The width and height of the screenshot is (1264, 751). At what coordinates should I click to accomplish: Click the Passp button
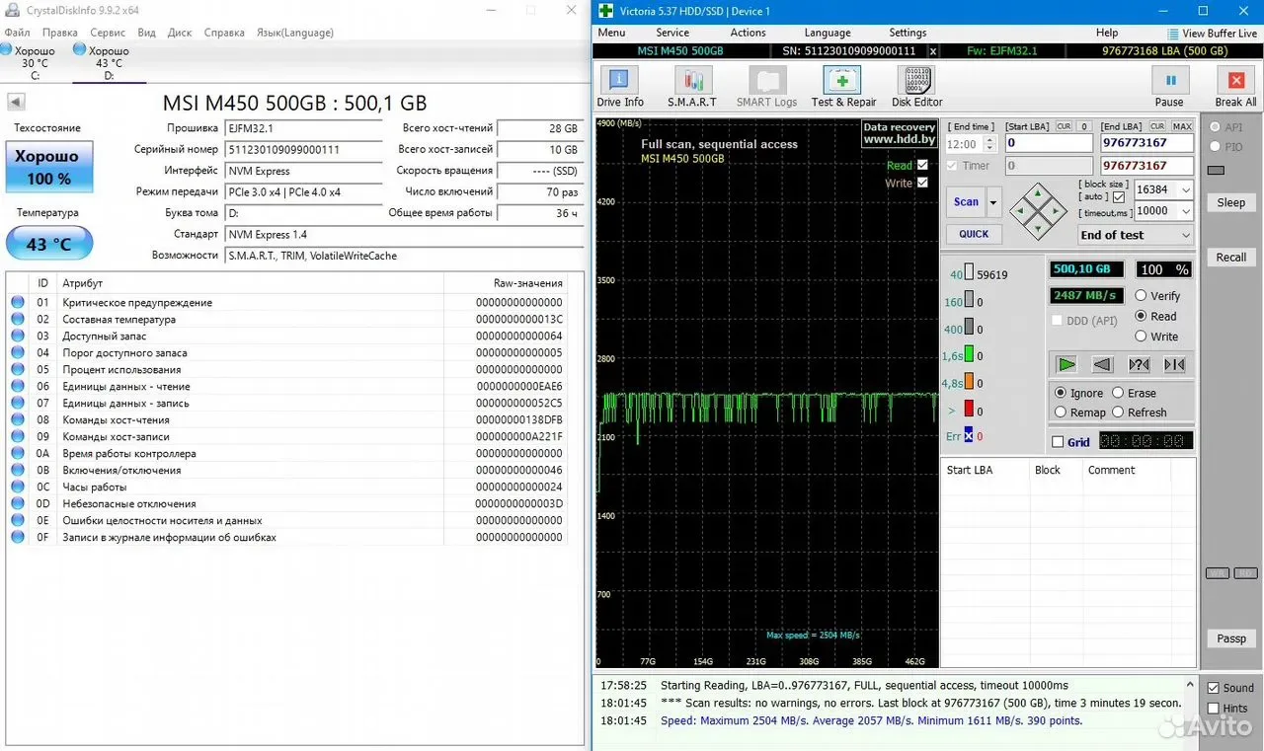click(1230, 638)
